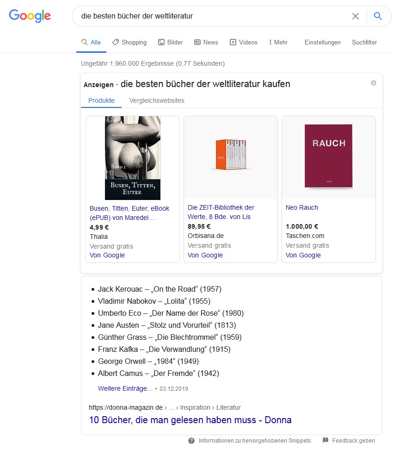Click in the search input field

click(213, 16)
